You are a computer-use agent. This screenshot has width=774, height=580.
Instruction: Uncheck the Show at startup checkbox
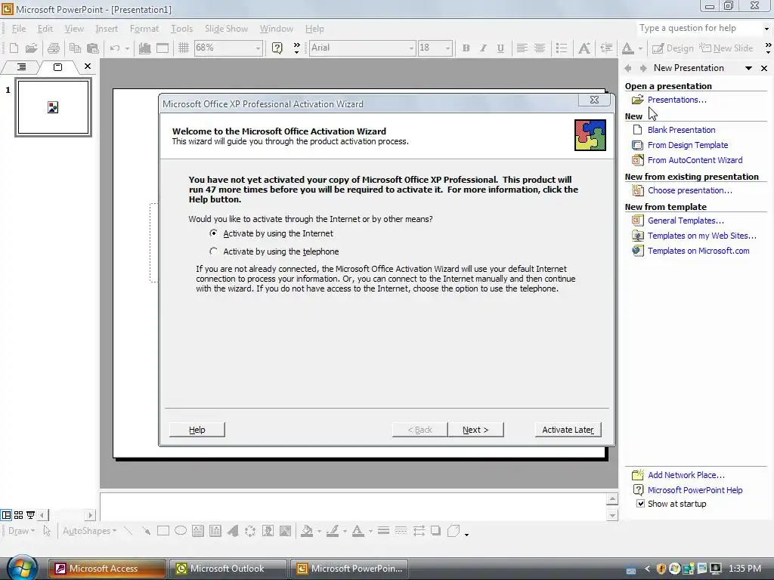641,504
